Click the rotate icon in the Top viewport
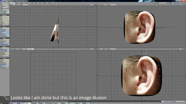 pyautogui.click(x=91, y=5)
